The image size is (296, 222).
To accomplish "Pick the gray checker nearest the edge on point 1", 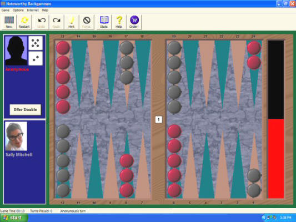I will click(x=254, y=190).
